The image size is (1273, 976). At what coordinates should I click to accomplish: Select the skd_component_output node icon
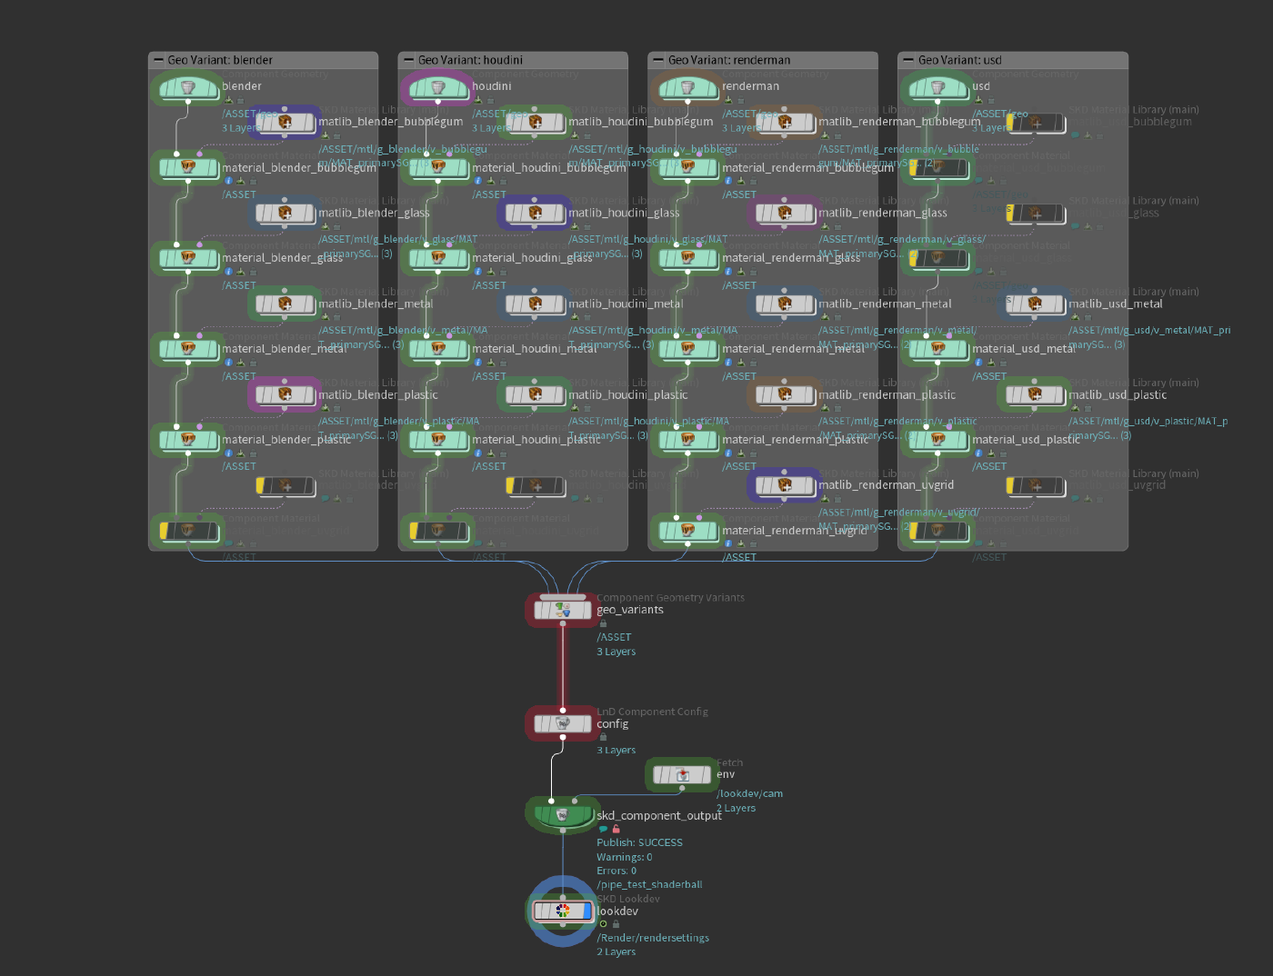[x=563, y=815]
